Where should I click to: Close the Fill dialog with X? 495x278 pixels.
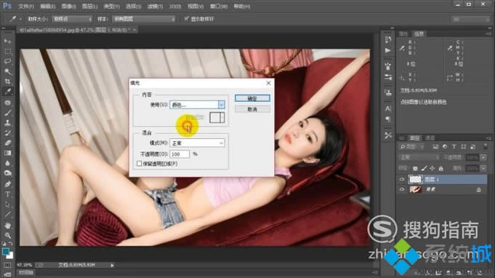pyautogui.click(x=268, y=83)
